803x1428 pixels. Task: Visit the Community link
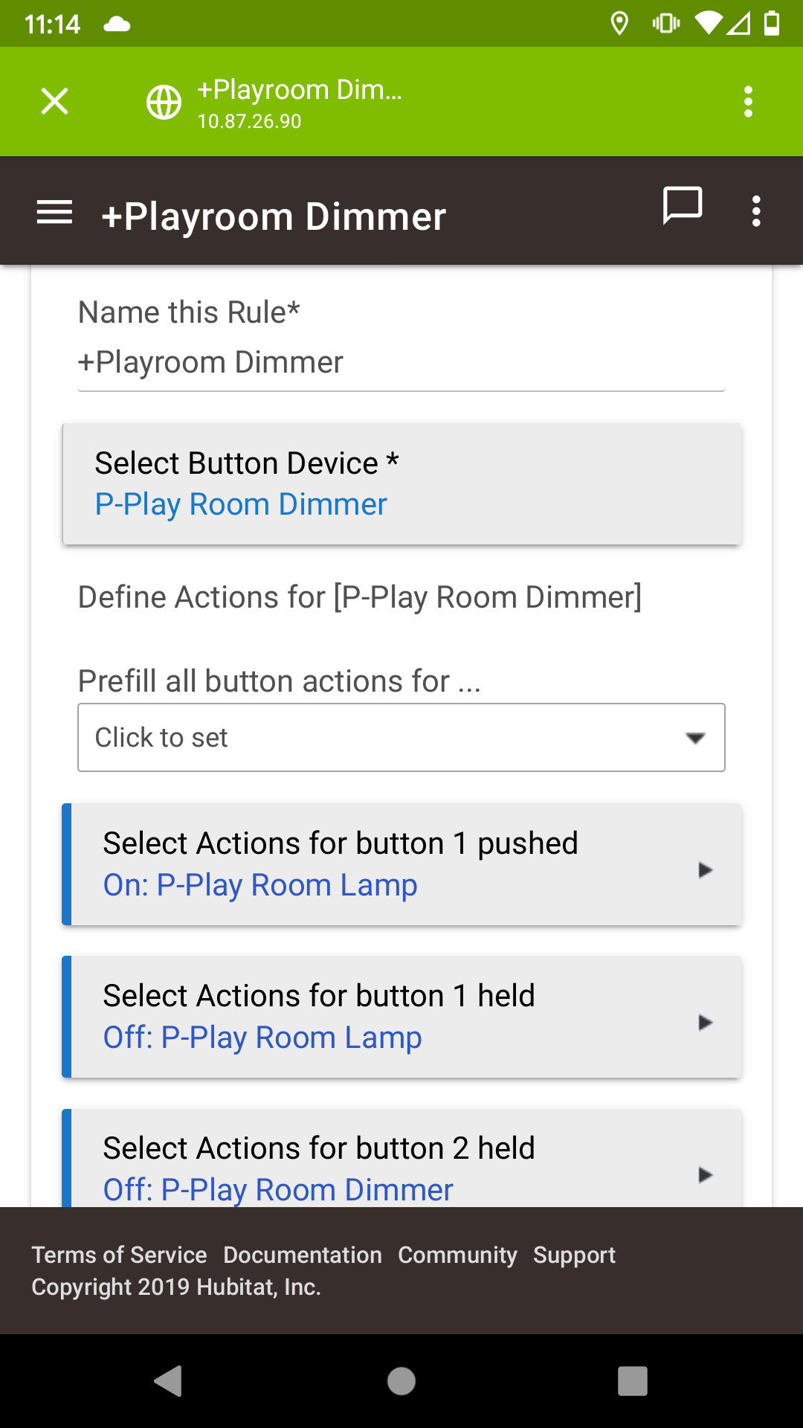457,1255
